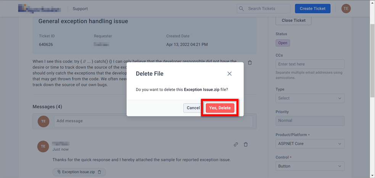Click the ticket ID 640626

(x=46, y=44)
